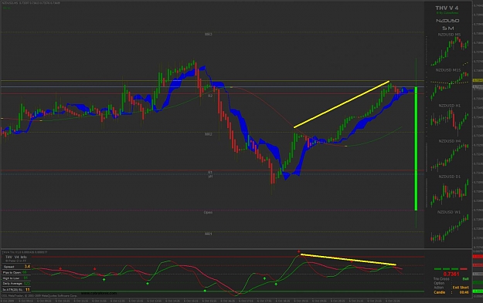Click the Pips to Open row
This screenshot has height=303, width=483.
pos(16,272)
